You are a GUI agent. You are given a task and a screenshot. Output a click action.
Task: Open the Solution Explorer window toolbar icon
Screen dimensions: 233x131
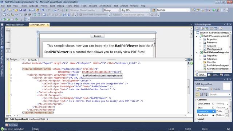click(x=194, y=10)
